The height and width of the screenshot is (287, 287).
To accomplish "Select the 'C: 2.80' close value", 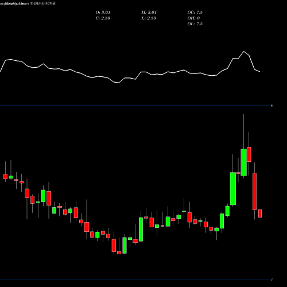I will point(103,18).
